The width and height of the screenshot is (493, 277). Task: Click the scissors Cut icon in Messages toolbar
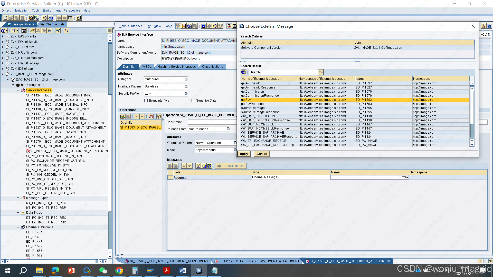[198, 166]
